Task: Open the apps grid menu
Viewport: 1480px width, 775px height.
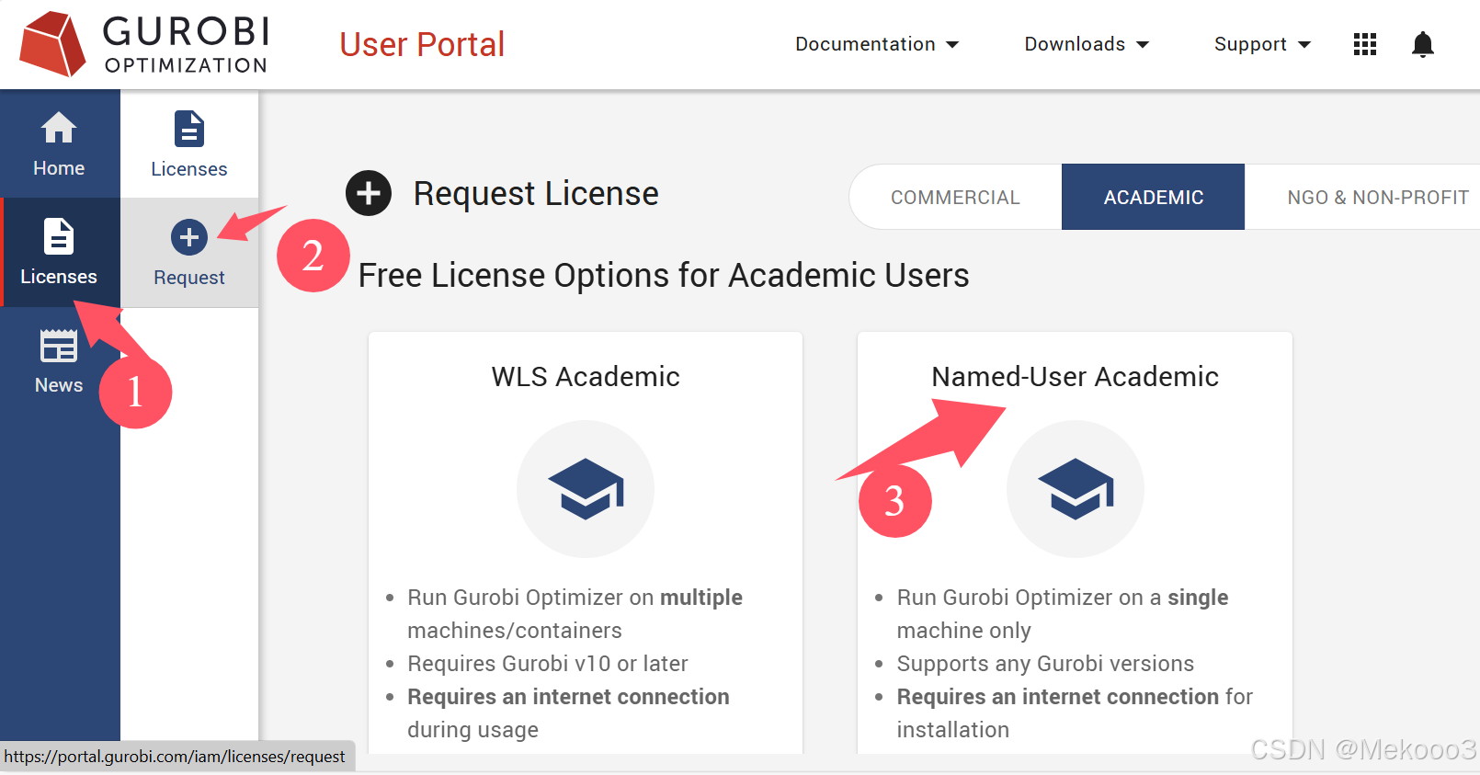Action: (1364, 43)
